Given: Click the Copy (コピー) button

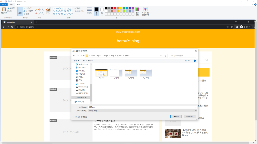Looking at the screenshot, I should coord(11,11).
